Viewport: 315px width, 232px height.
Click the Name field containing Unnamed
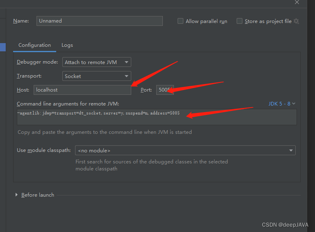99,21
